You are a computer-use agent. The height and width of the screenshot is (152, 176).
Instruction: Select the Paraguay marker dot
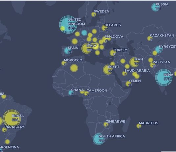[x=4, y=130]
